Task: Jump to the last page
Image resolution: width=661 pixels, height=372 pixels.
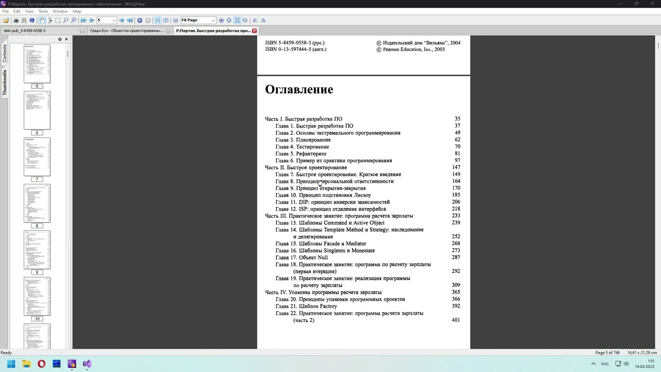Action: [x=130, y=20]
